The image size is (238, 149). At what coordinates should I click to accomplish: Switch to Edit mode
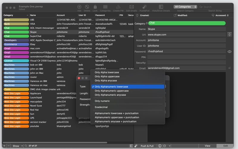pyautogui.click(x=226, y=146)
